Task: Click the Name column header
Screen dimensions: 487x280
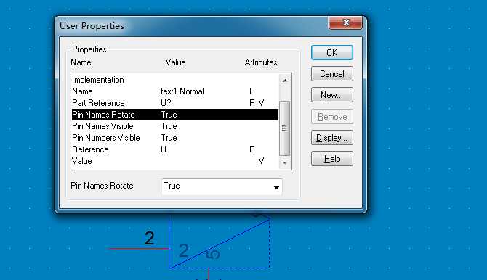Action: tap(81, 62)
